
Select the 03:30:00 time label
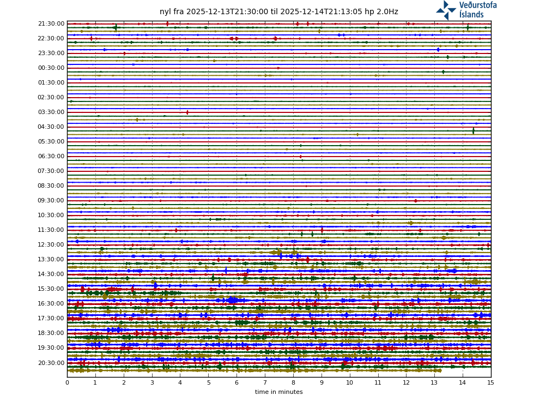(x=51, y=112)
